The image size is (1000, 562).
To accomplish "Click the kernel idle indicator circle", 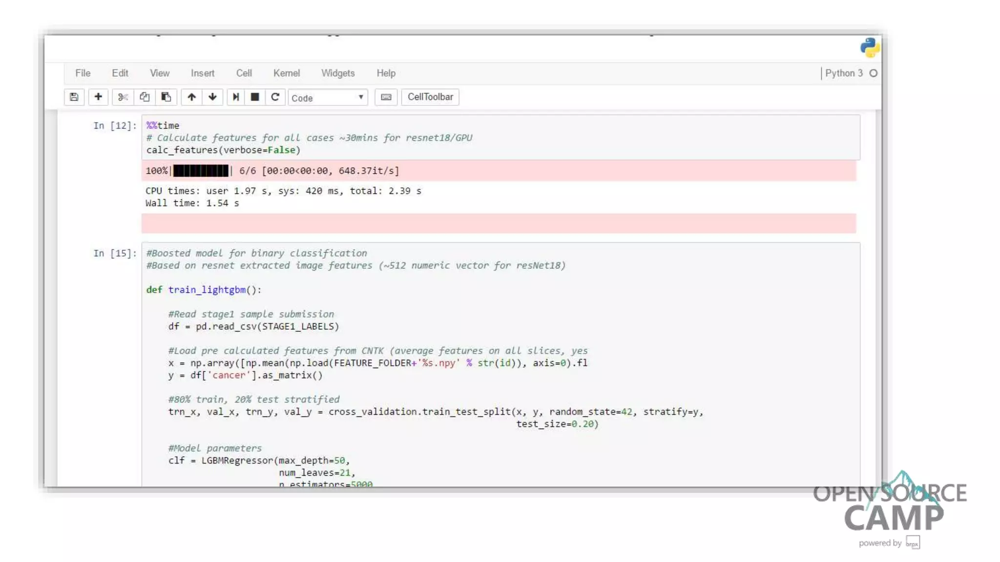I will 874,73.
